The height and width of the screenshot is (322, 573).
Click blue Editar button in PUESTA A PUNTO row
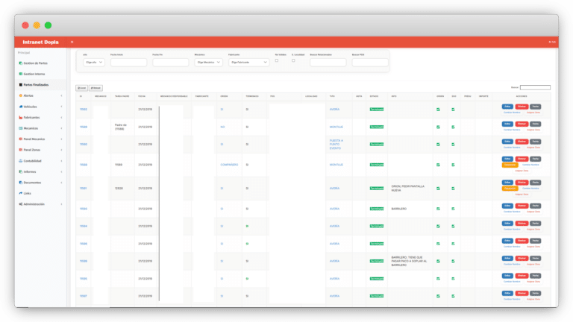tap(507, 142)
